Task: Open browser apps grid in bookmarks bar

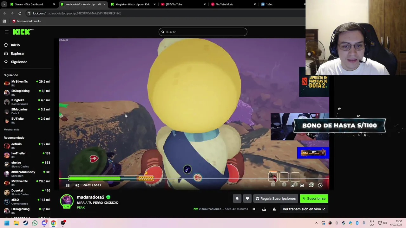Action: pyautogui.click(x=4, y=21)
